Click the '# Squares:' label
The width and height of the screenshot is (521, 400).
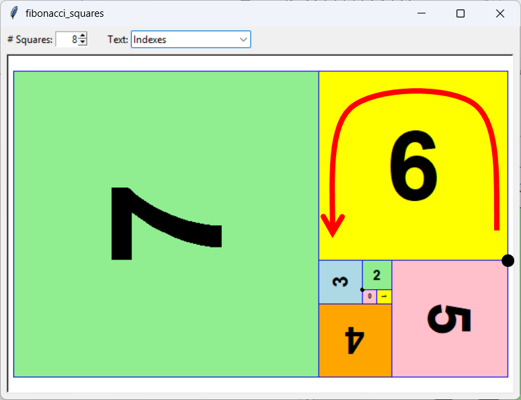(30, 40)
